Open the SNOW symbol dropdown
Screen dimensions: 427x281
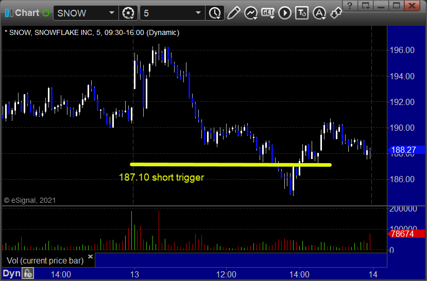click(111, 13)
